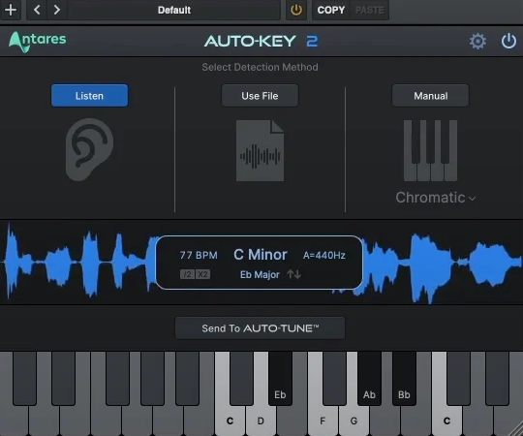Click the plus add preset icon

[11, 10]
